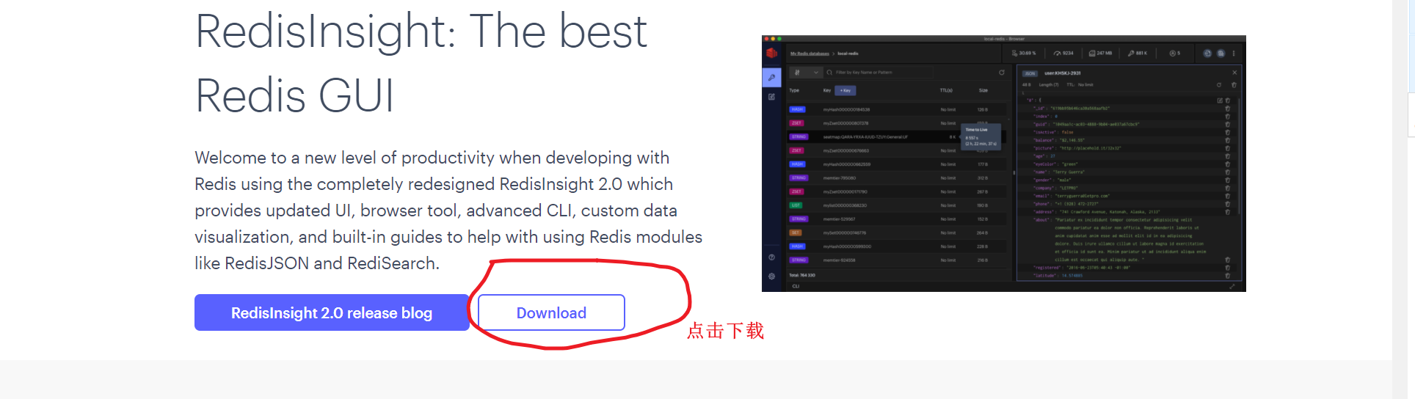Image resolution: width=1415 pixels, height=399 pixels.
Task: Open the RedisInsight 2.0 release blog
Action: 332,313
